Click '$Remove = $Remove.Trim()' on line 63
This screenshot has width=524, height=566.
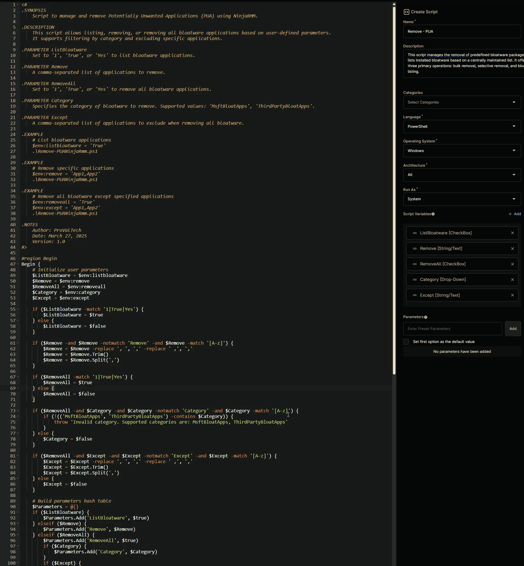(x=76, y=354)
